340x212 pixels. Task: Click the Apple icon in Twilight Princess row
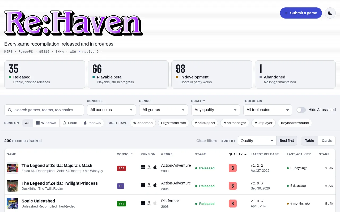pyautogui.click(x=155, y=185)
